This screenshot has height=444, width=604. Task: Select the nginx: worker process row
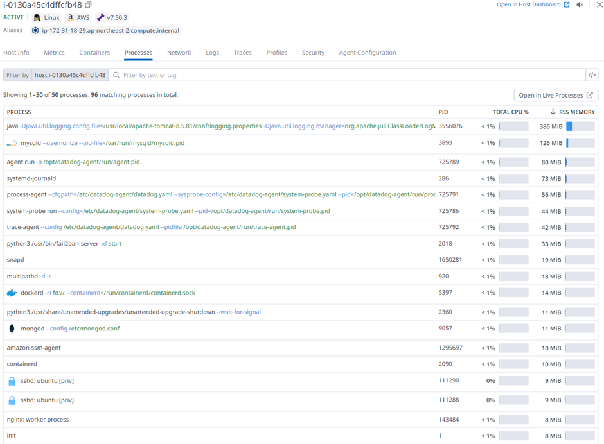point(301,420)
